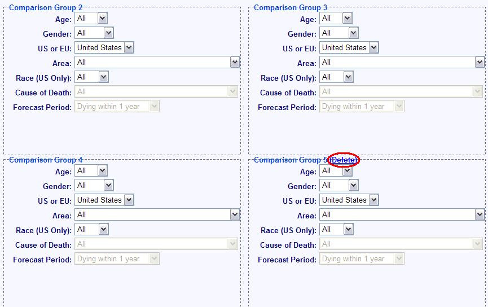Image resolution: width=488 pixels, height=307 pixels.
Task: Open Age dropdown in Comparison Group 2
Action: click(x=91, y=19)
